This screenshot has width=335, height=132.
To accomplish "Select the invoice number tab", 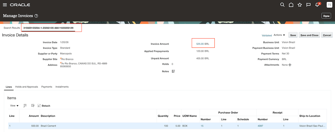I will click(x=48, y=28).
